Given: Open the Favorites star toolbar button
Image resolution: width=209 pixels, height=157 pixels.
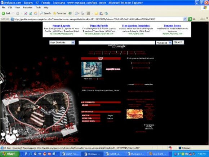Looking at the screenshot, I should 59,13.
